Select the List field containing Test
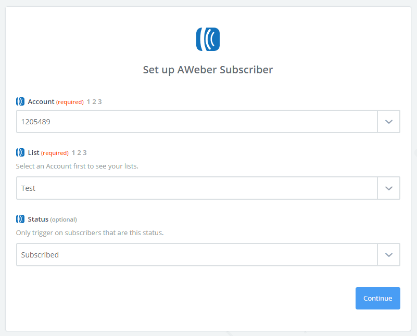Screen dimensions: 417x336 click(197, 188)
